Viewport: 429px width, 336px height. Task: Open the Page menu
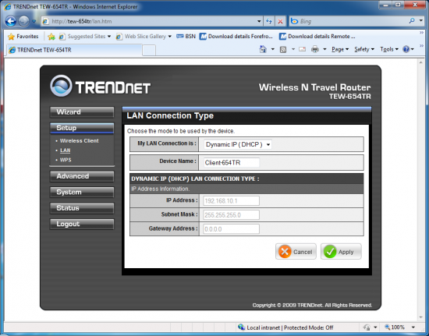click(x=340, y=49)
